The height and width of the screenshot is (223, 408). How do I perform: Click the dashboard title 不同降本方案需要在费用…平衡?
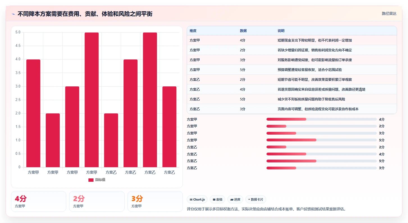[85, 14]
